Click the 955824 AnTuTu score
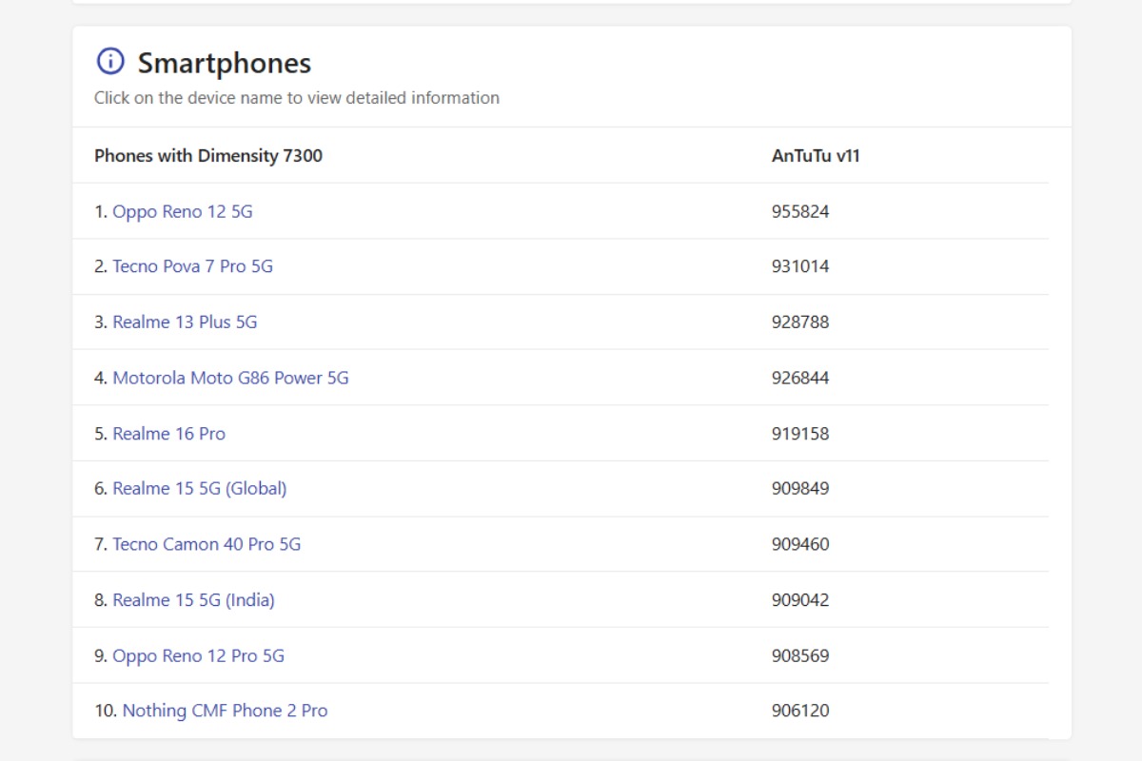 tap(800, 211)
